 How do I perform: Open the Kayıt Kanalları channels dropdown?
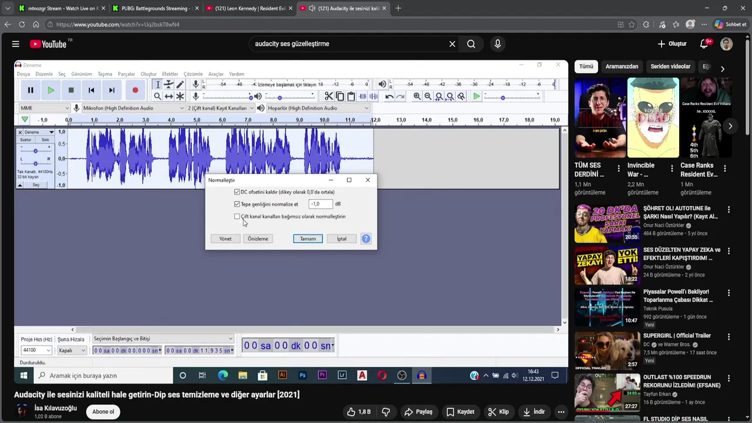click(x=220, y=108)
